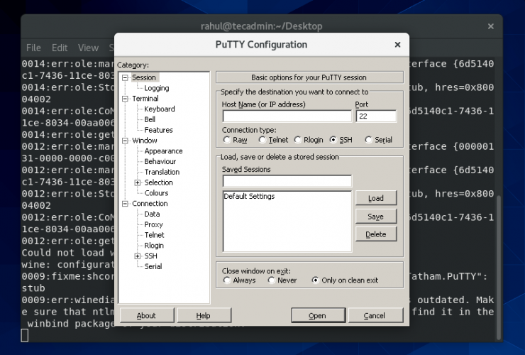Collapse the Session tree node
The height and width of the screenshot is (355, 525).
(126, 77)
